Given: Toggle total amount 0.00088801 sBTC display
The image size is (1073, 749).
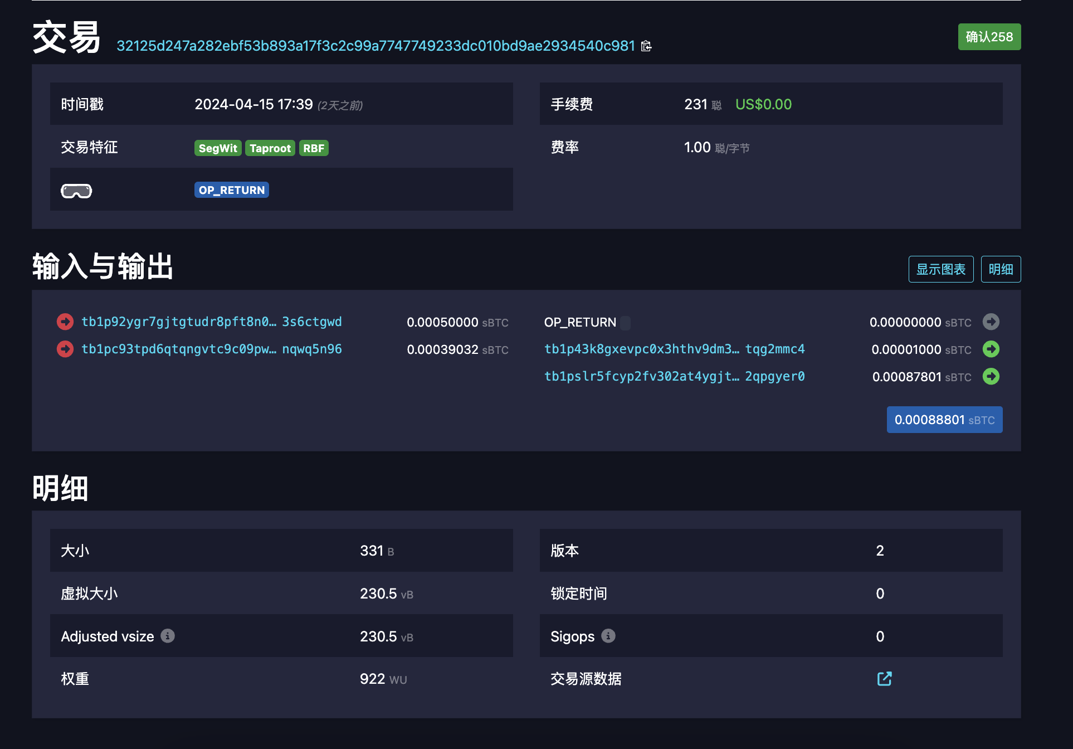Looking at the screenshot, I should [x=944, y=420].
